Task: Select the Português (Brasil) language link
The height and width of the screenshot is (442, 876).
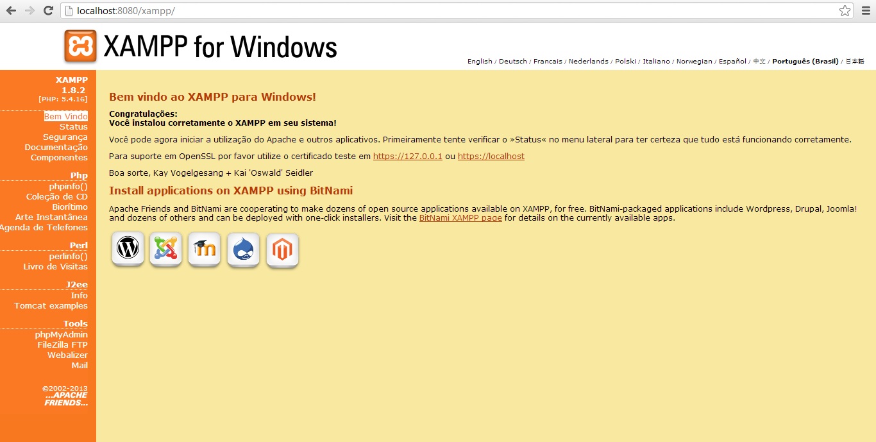Action: 805,62
